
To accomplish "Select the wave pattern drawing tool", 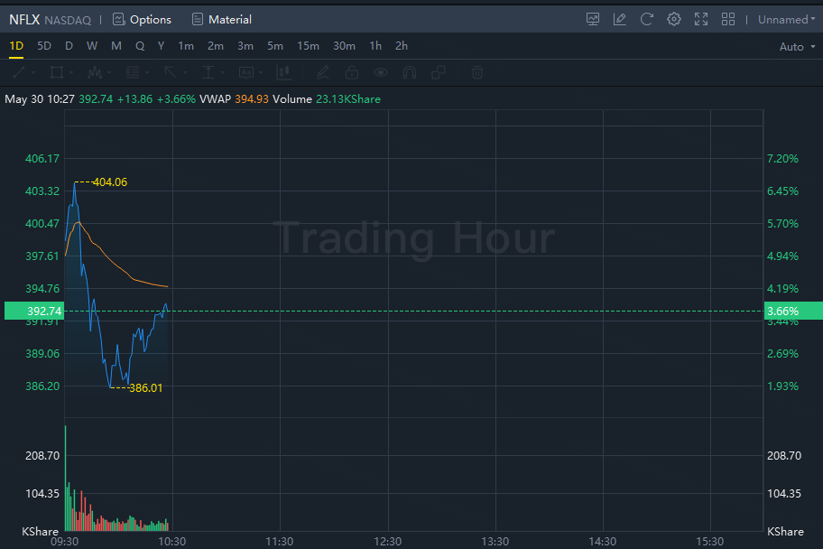I will tap(95, 72).
